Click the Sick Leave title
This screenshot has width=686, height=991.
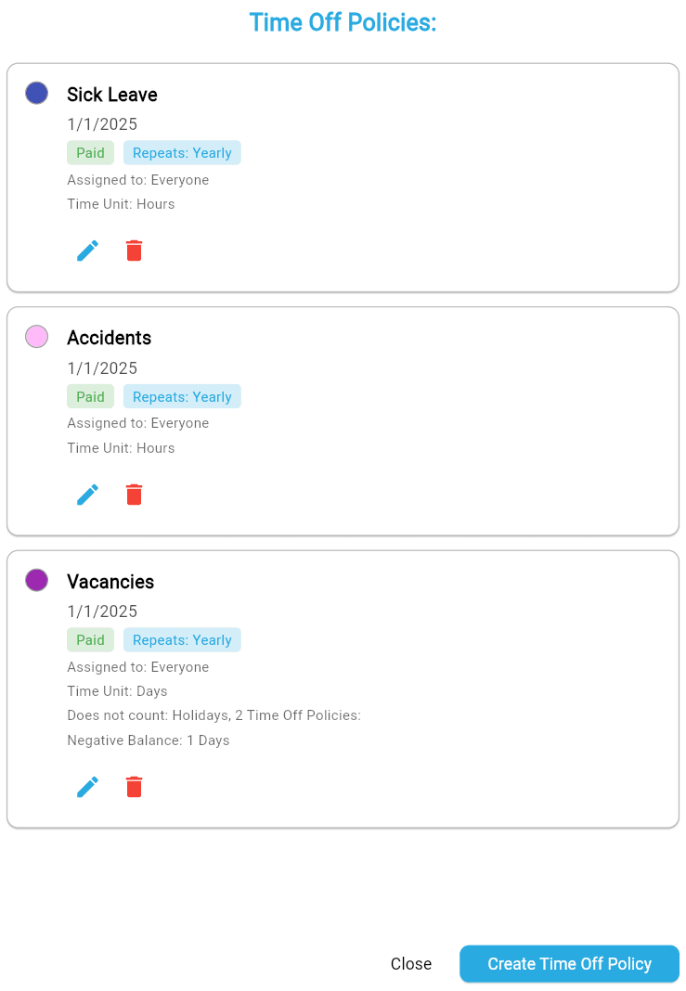point(112,95)
